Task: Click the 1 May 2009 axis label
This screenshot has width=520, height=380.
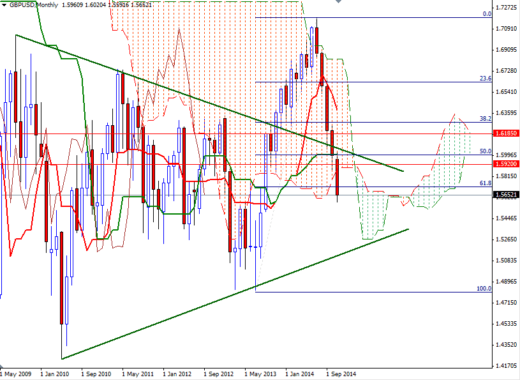Action: (15, 372)
